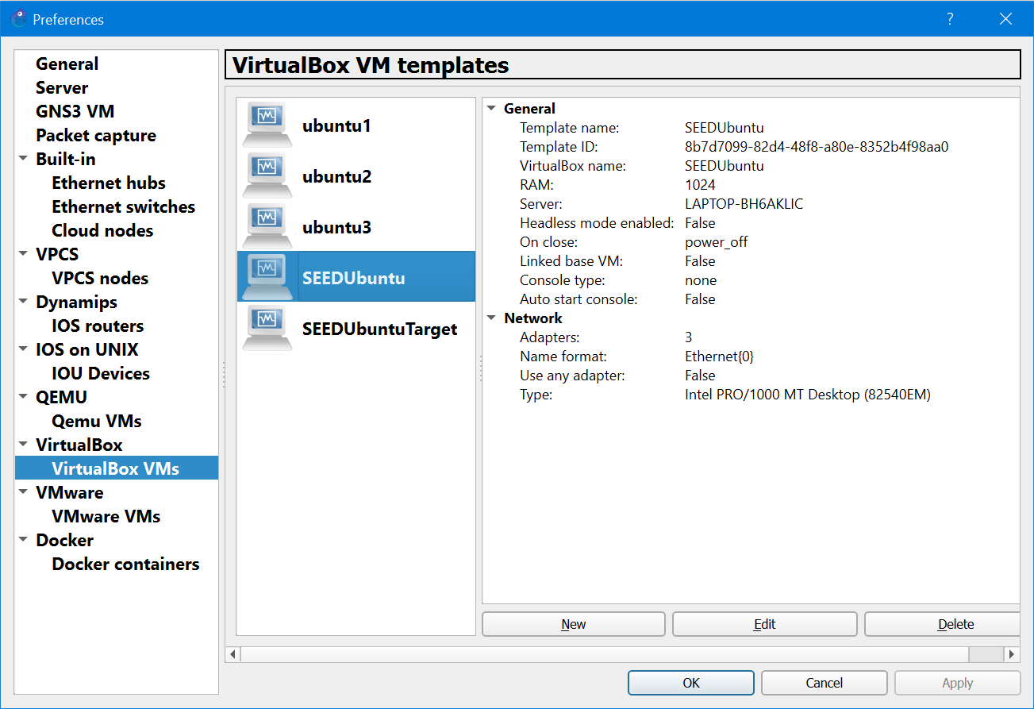The image size is (1034, 709).
Task: Collapse the IOS on UNIX section
Action: tap(23, 349)
